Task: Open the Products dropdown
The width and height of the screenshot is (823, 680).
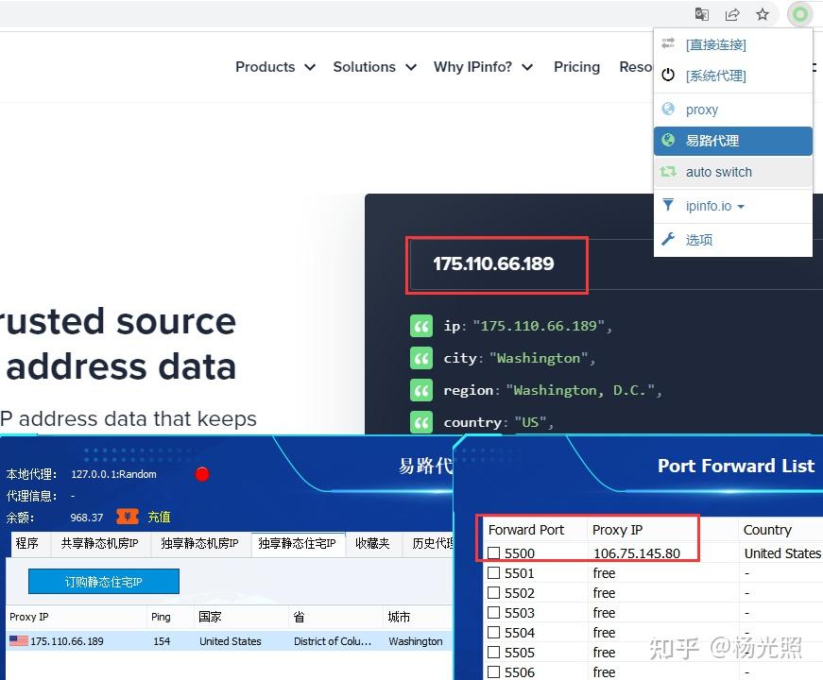Action: 274,67
